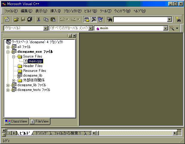Open the ツール(T) menu
This screenshot has width=185, height=144.
pos(106,11)
